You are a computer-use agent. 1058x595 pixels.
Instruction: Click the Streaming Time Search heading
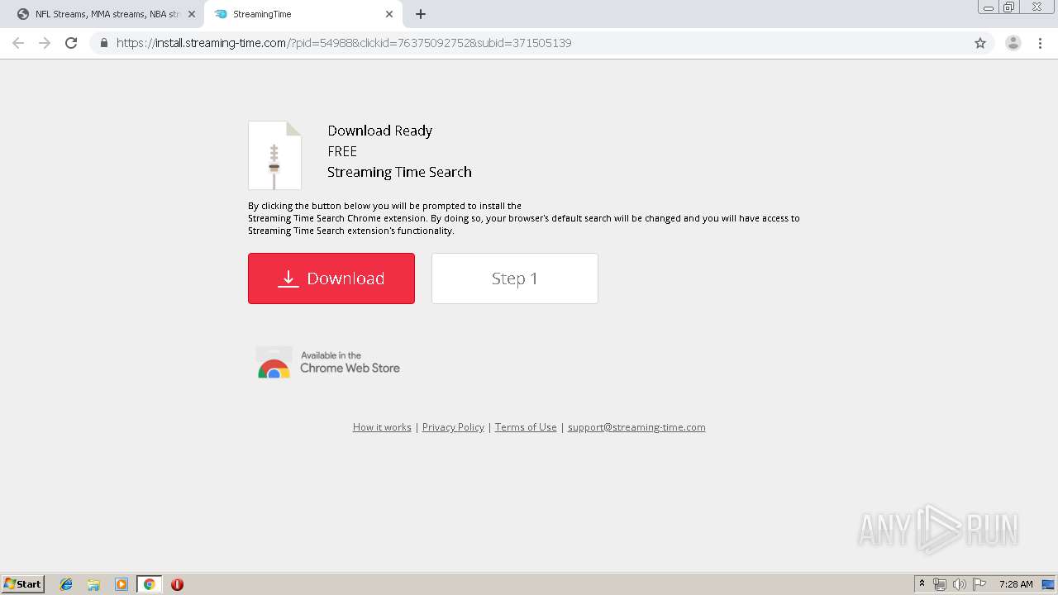(399, 172)
